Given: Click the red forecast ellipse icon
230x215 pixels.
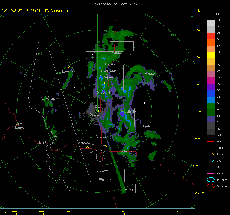Looking at the screenshot, I should [x=211, y=186].
